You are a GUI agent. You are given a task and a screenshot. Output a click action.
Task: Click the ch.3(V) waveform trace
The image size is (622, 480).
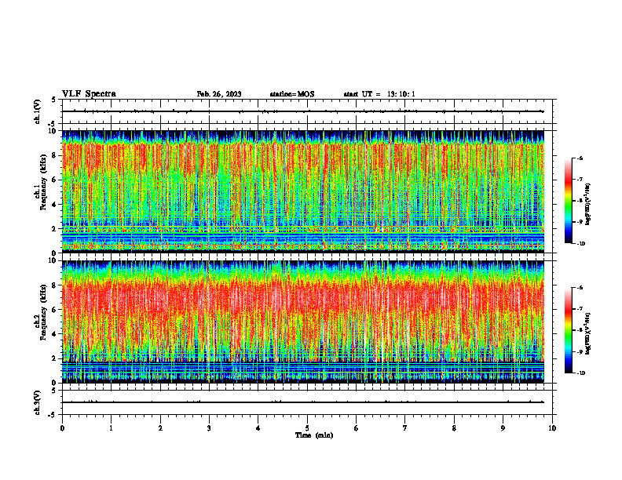click(303, 402)
